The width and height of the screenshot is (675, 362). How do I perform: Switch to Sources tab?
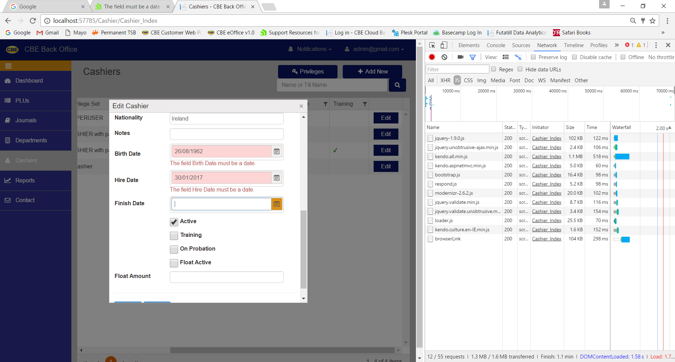(521, 45)
